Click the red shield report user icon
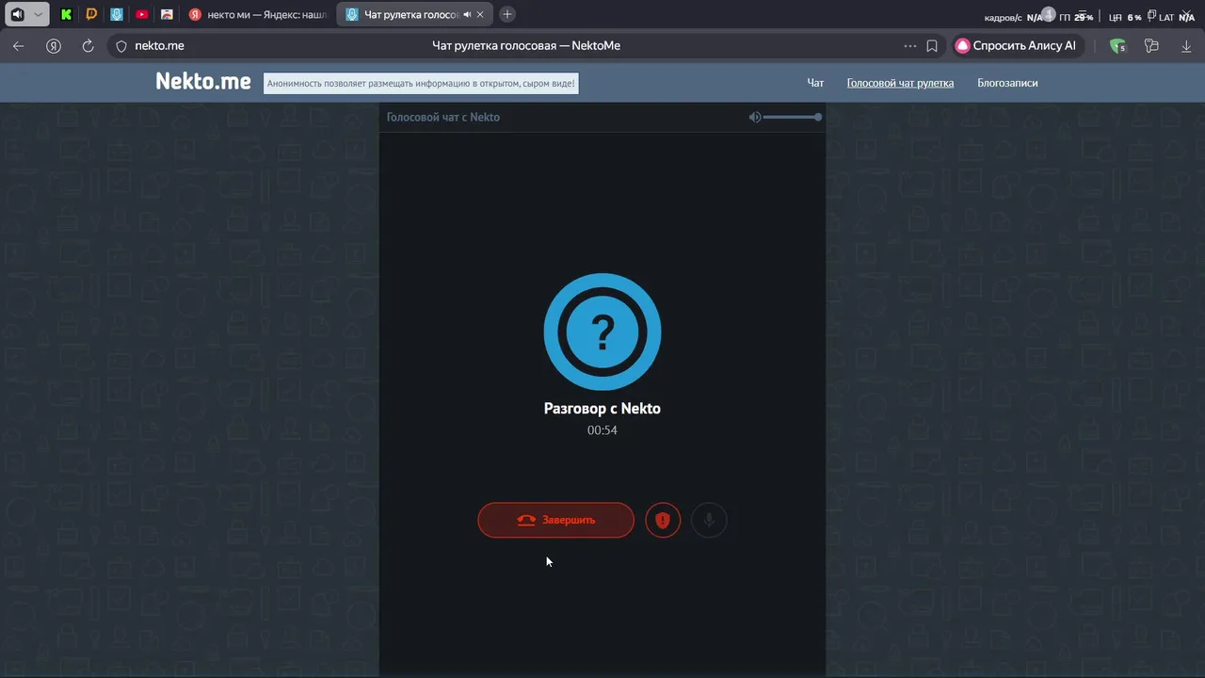This screenshot has height=678, width=1205. tap(663, 520)
